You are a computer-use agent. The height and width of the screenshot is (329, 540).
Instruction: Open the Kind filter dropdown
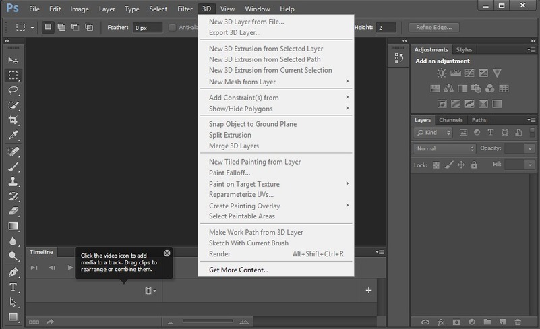(x=433, y=133)
